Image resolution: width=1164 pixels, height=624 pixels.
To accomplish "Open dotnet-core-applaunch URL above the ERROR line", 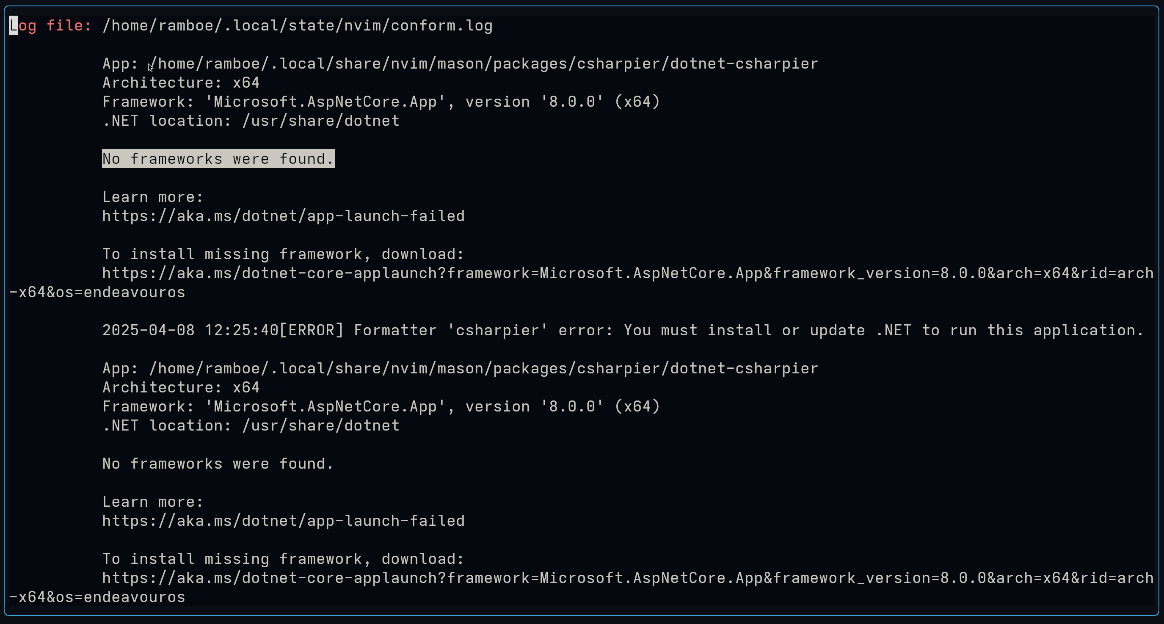I will pyautogui.click(x=628, y=273).
